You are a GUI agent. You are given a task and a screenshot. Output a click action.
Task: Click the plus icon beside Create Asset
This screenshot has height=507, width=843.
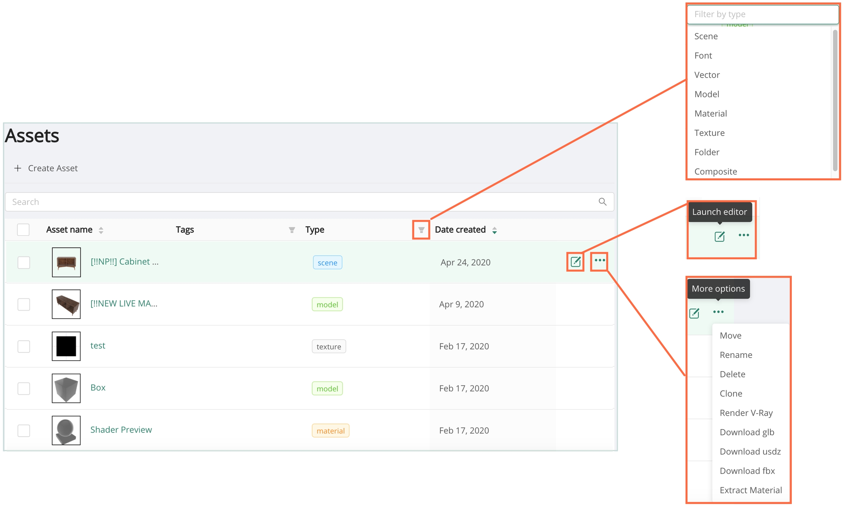[18, 168]
